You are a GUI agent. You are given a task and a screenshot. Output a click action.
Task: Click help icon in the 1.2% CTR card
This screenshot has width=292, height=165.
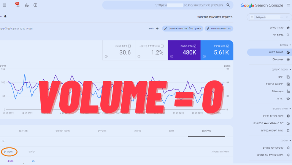[139, 56]
